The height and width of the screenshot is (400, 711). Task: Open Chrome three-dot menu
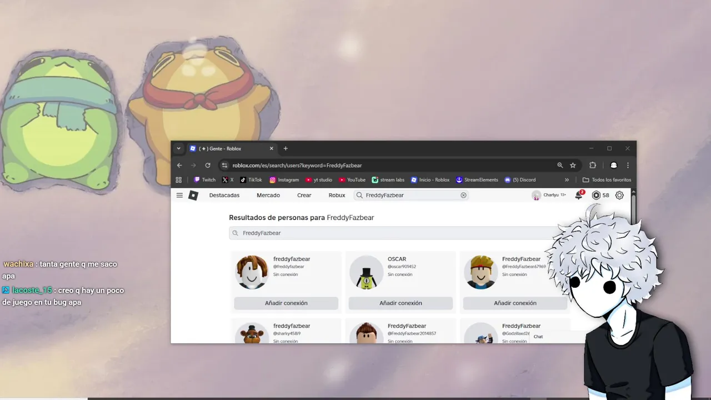click(x=628, y=165)
